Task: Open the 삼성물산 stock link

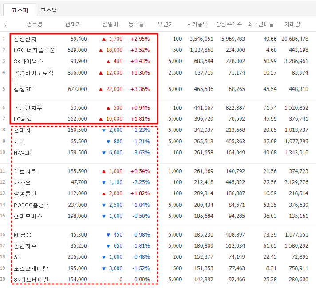Action: [25, 193]
